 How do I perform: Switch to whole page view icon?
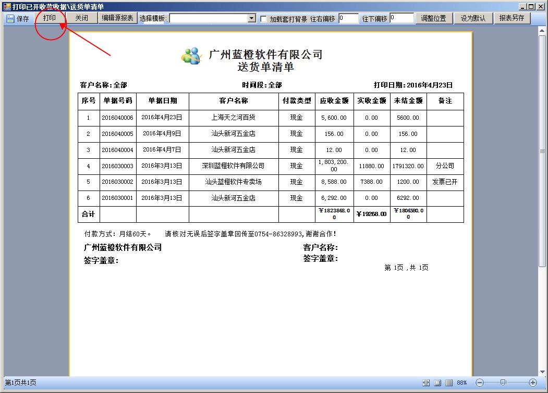click(437, 383)
